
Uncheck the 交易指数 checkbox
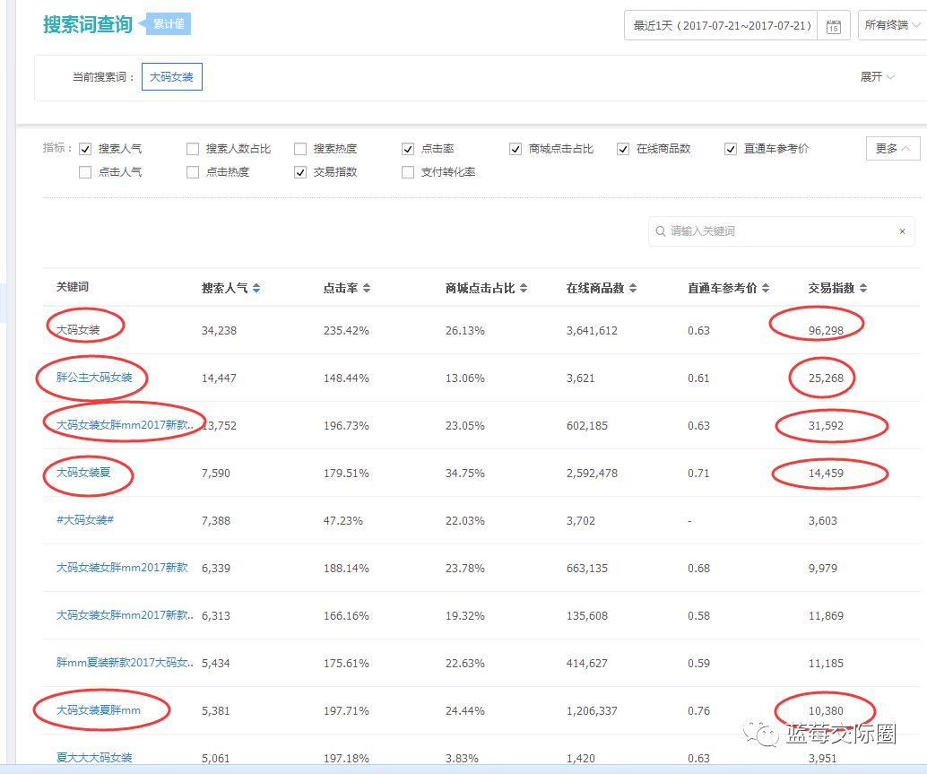coord(300,172)
